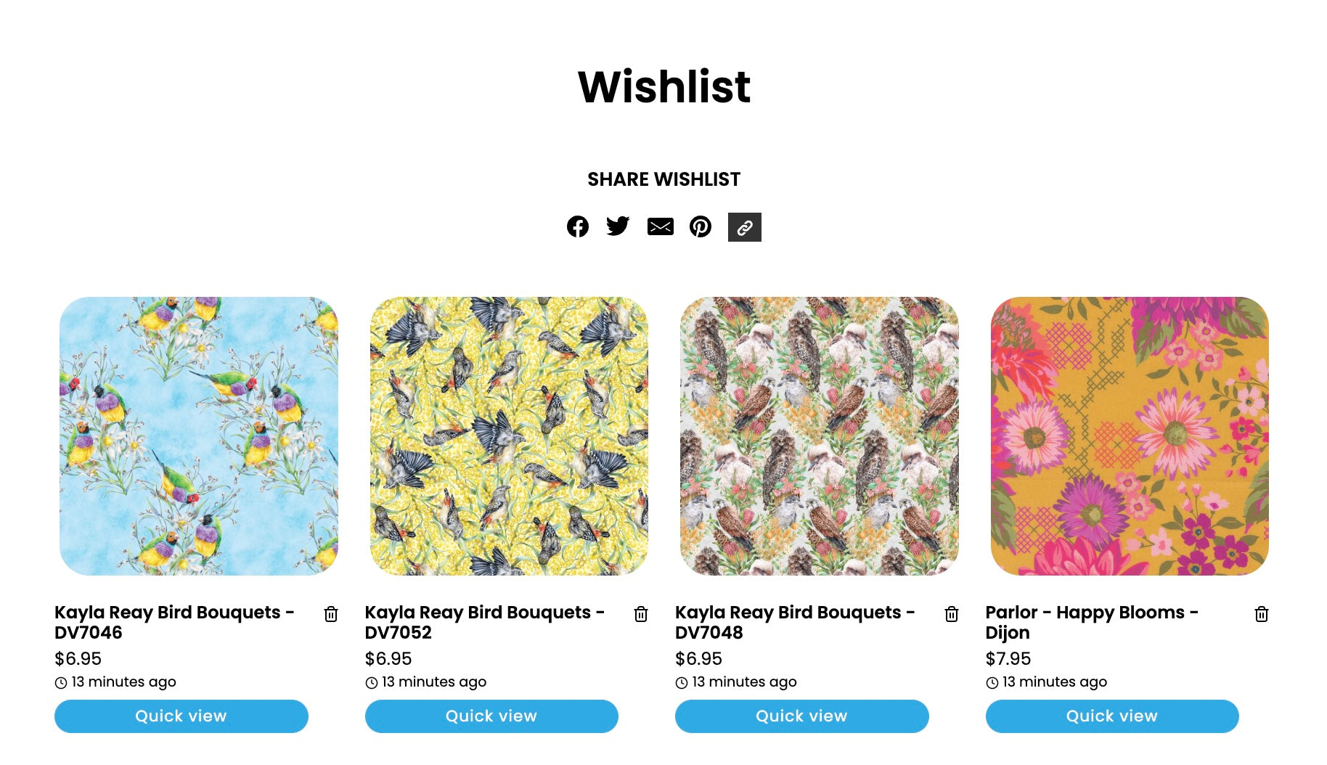Viewport: 1327px width, 765px height.
Task: Open orange floral Dijon fabric image
Action: coord(1130,436)
